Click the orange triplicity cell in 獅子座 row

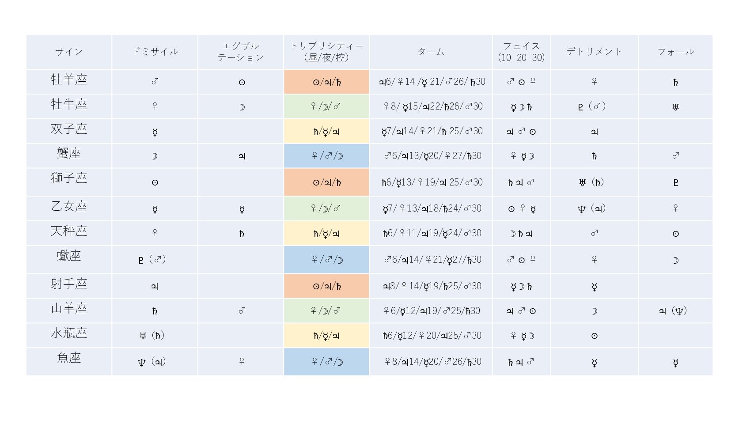pos(326,182)
